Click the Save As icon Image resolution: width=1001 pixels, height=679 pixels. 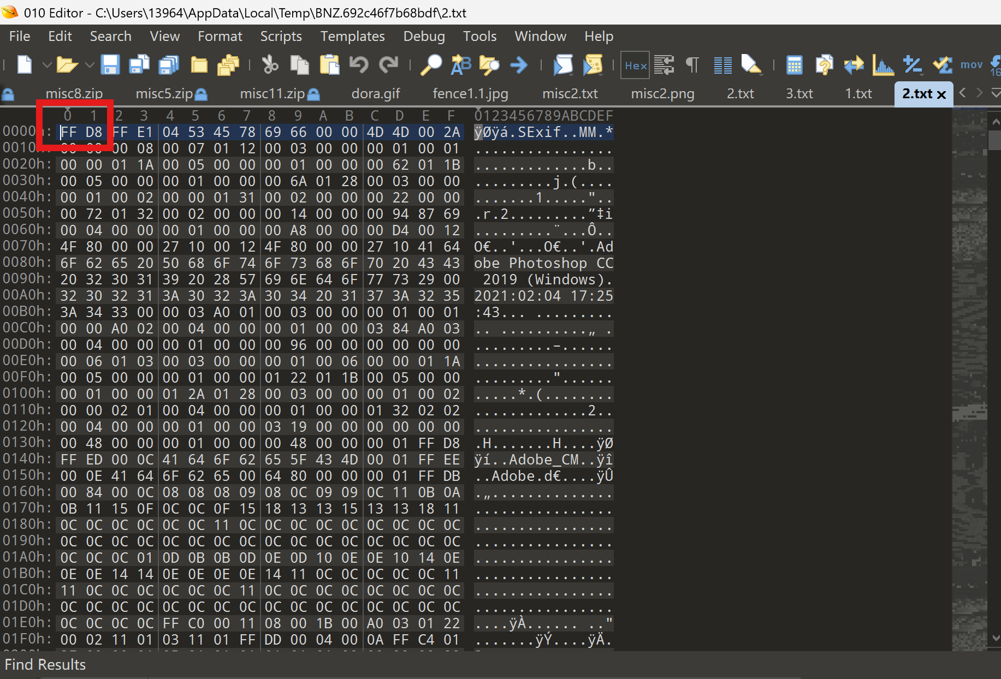click(140, 65)
